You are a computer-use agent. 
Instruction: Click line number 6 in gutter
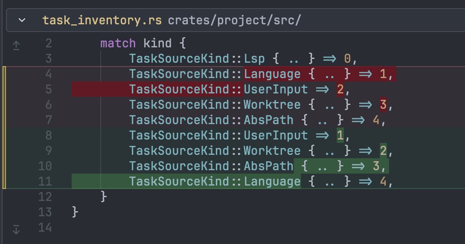tap(49, 105)
